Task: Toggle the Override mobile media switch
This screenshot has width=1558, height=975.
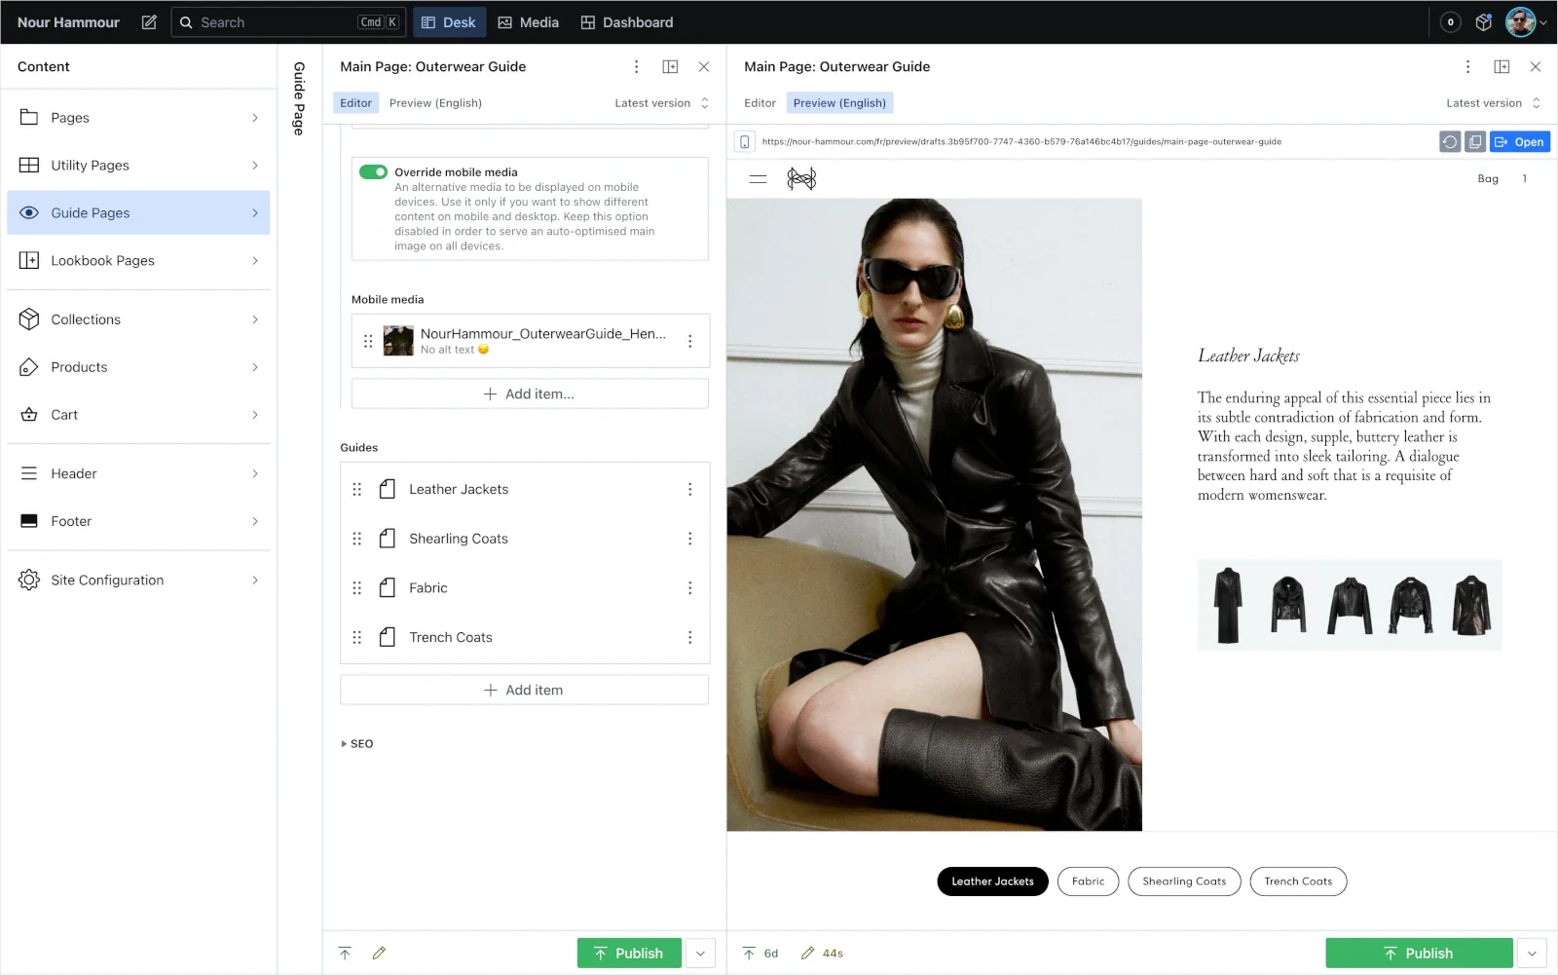Action: (x=373, y=172)
